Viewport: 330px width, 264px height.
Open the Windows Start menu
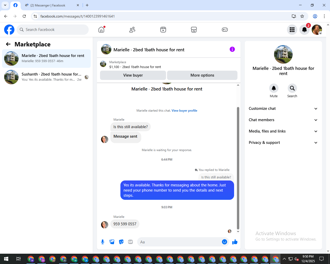pyautogui.click(x=6, y=259)
